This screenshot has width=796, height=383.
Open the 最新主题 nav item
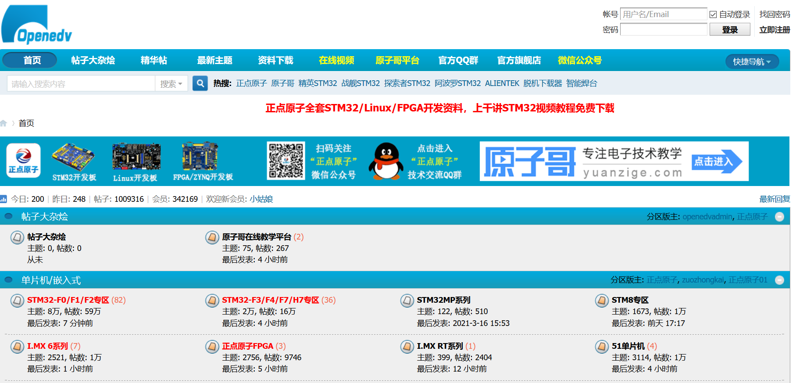[x=214, y=60]
